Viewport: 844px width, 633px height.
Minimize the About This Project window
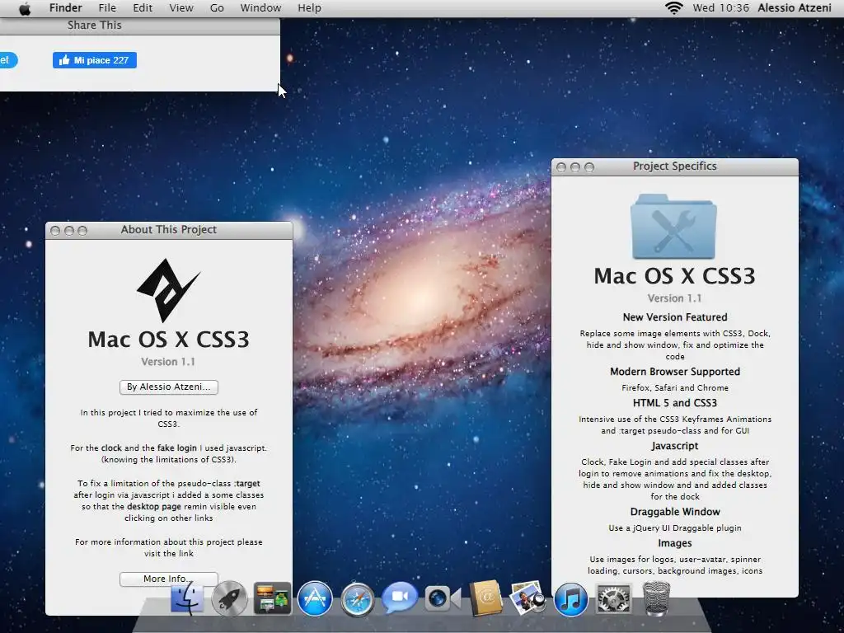(69, 231)
